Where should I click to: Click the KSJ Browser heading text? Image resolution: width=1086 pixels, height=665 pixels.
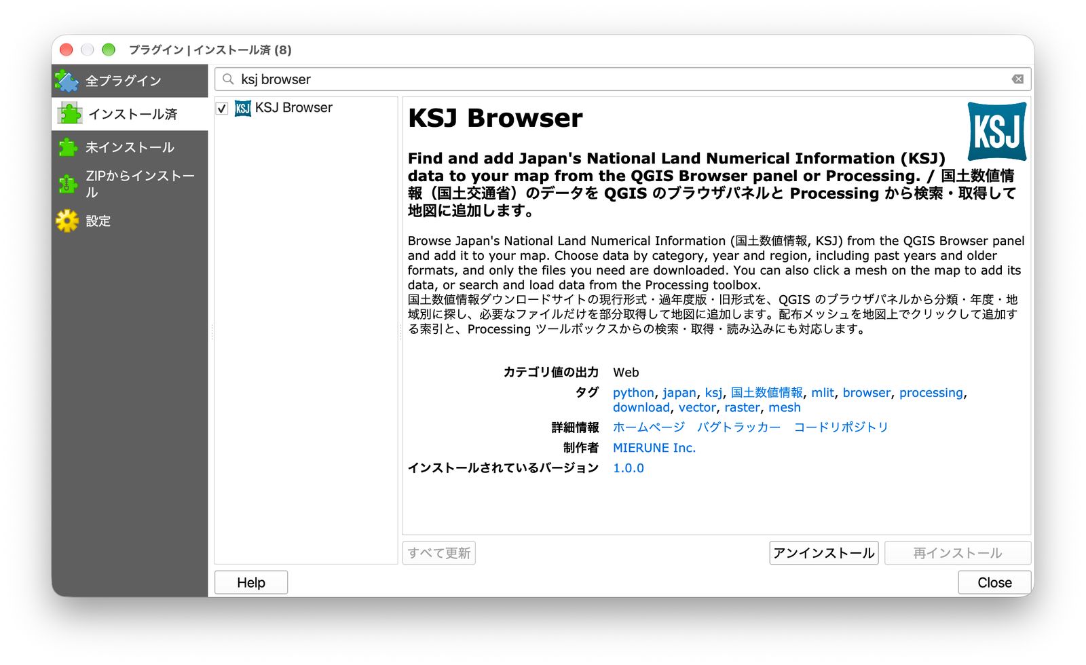click(495, 119)
